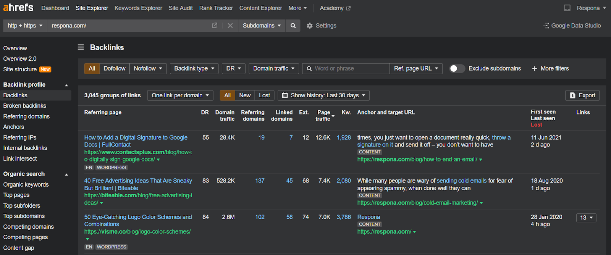This screenshot has width=611, height=255.
Task: Open Site Audit in top navigation
Action: [x=181, y=8]
